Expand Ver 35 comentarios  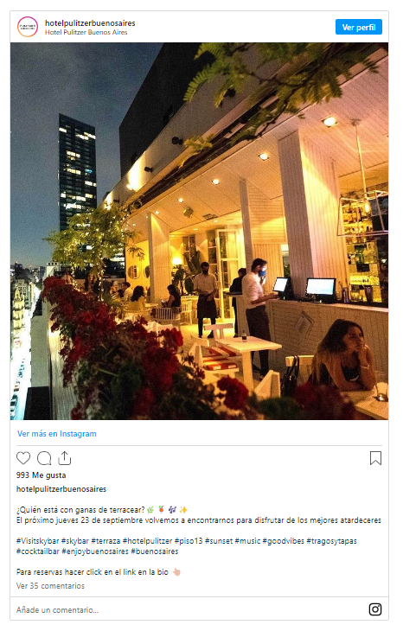coord(50,586)
